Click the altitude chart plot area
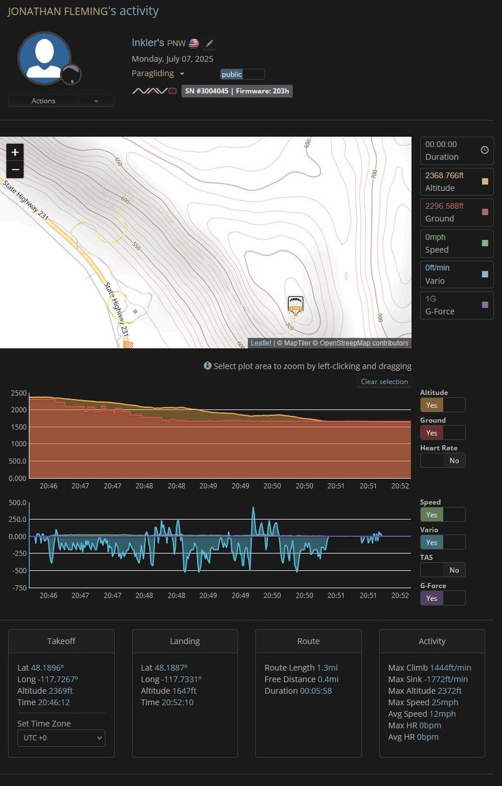Image resolution: width=502 pixels, height=786 pixels. tap(220, 435)
